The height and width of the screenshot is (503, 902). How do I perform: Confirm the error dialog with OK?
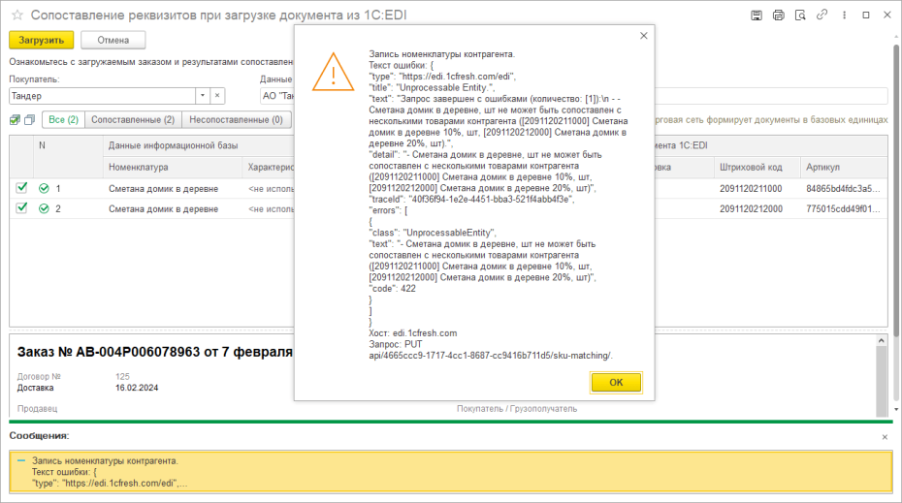point(616,382)
